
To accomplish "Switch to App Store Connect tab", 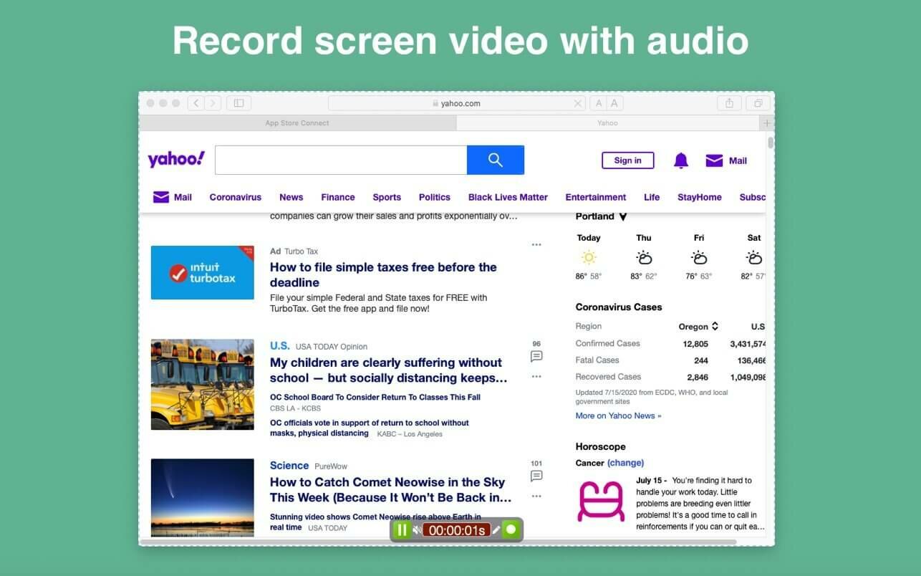I will pyautogui.click(x=297, y=123).
